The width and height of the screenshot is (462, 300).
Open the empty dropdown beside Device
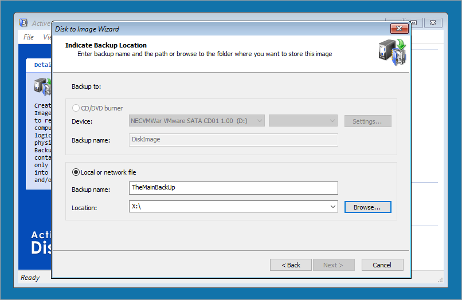tap(303, 121)
